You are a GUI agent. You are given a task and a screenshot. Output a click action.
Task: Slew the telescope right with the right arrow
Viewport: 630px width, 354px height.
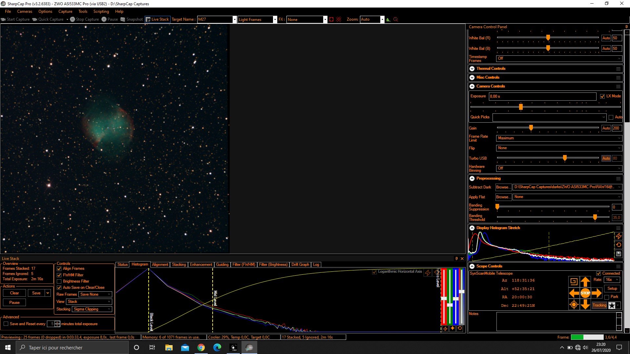point(597,293)
